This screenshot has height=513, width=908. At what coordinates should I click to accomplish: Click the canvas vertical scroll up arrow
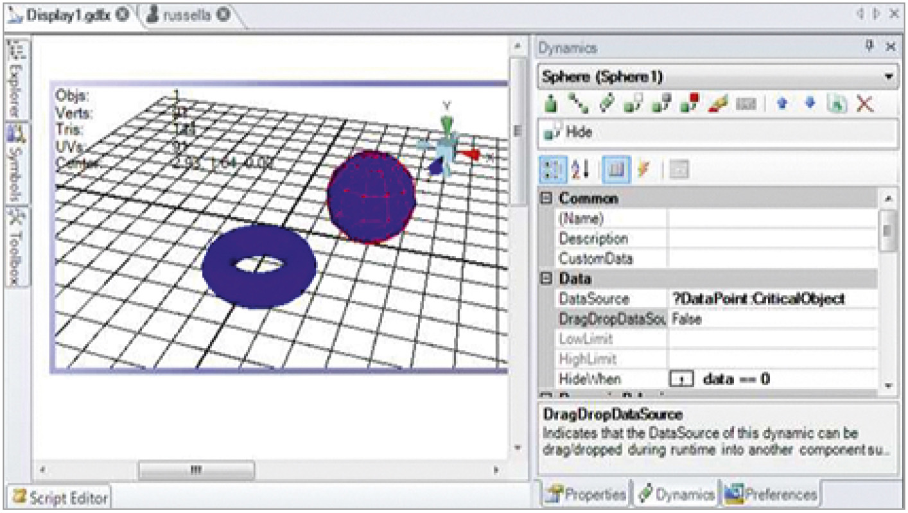click(517, 48)
